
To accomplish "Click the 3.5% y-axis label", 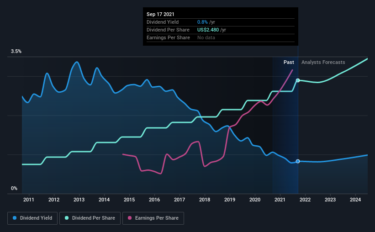I will (x=16, y=52).
